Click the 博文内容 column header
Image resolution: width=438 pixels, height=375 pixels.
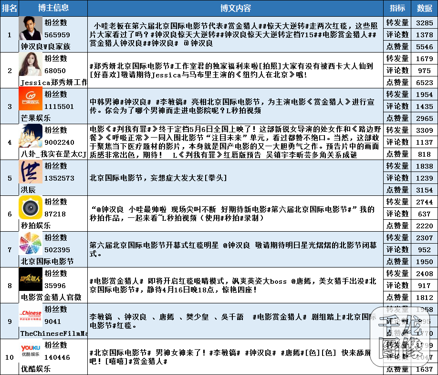pos(236,8)
